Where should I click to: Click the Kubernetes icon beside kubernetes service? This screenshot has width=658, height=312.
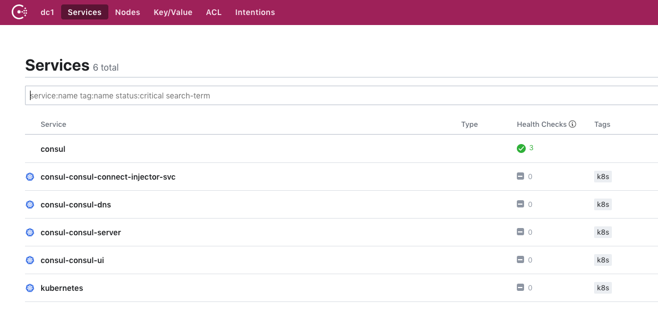(x=30, y=288)
